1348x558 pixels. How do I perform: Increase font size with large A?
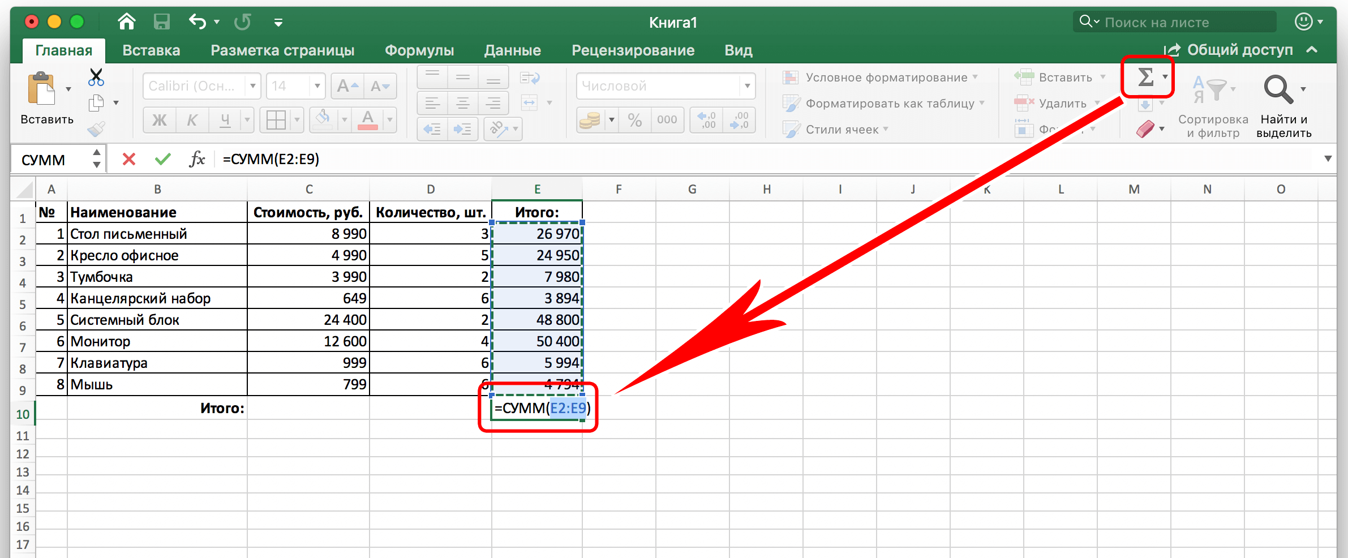click(347, 86)
